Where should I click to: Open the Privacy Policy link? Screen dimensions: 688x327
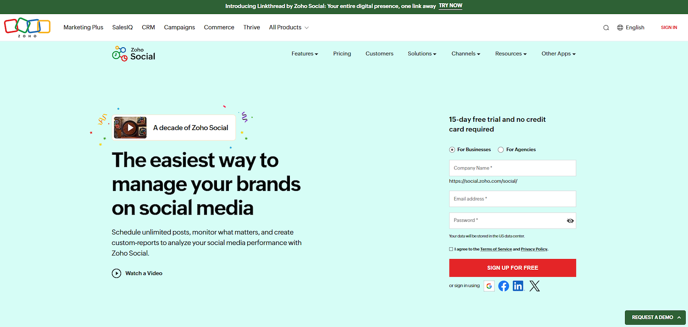(x=534, y=249)
